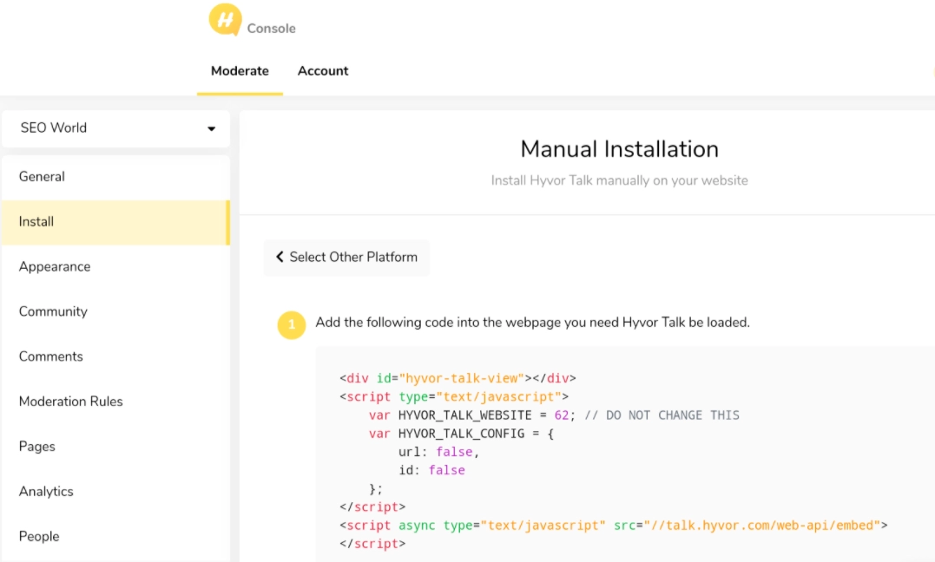
Task: Select the Install sidebar item
Action: coord(116,222)
